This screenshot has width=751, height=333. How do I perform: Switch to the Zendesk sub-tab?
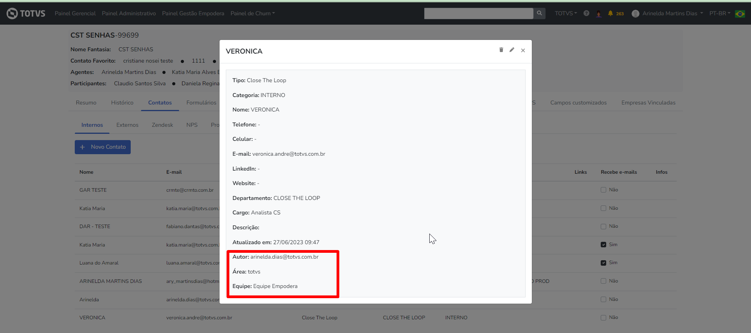(x=162, y=125)
